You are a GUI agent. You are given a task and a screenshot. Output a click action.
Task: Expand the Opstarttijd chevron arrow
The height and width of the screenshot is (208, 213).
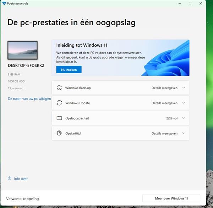[x=184, y=133]
